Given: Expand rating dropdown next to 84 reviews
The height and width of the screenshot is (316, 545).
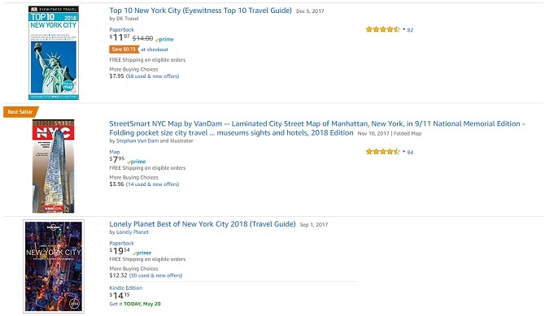Looking at the screenshot, I should (x=404, y=152).
